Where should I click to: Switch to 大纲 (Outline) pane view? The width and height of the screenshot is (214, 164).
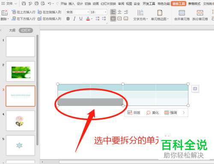click(12, 30)
